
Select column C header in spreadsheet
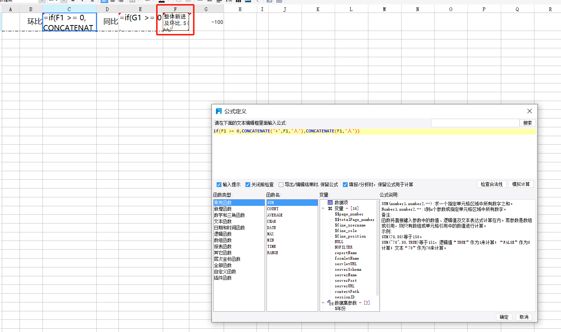pos(69,9)
